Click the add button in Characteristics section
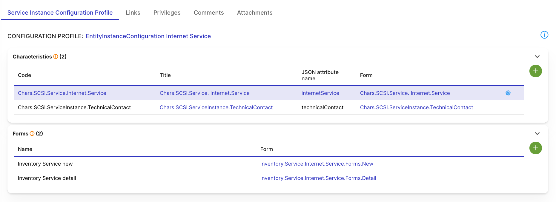The height and width of the screenshot is (202, 556). pos(535,71)
